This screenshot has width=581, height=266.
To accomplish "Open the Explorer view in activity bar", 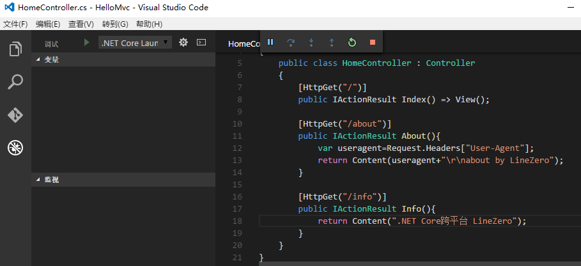I will [15, 49].
